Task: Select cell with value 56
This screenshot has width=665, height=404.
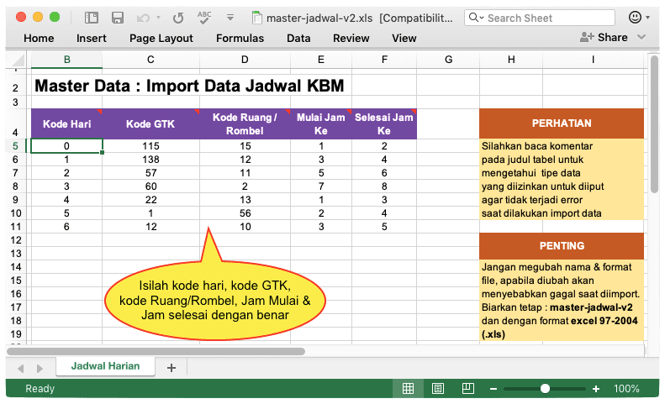Action: [x=245, y=213]
